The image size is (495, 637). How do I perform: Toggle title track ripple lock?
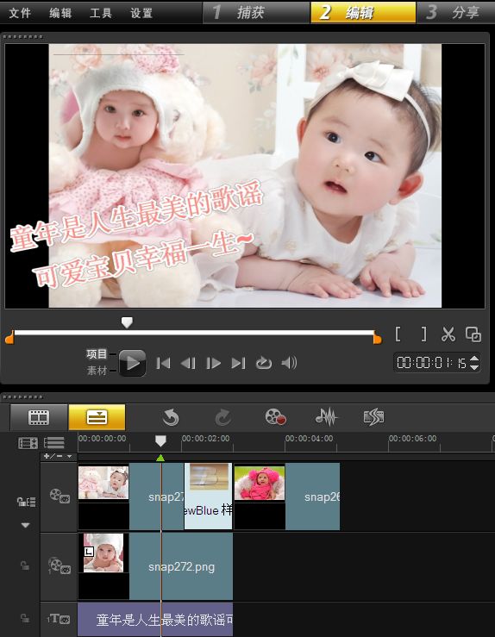(25, 618)
